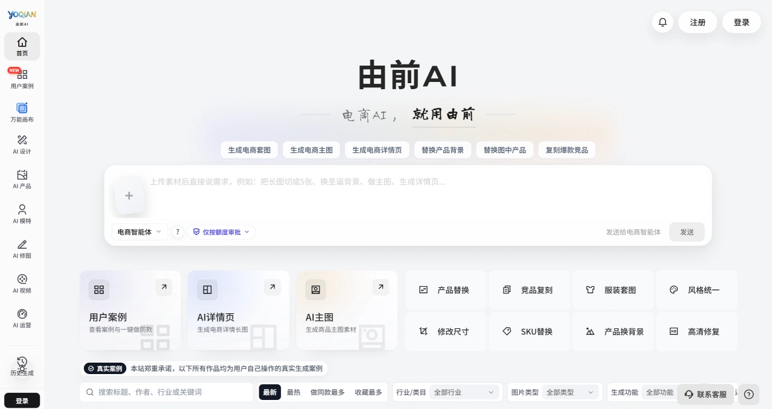Click the YOQIAN 由前AI logo
Image resolution: width=772 pixels, height=409 pixels.
coord(22,17)
